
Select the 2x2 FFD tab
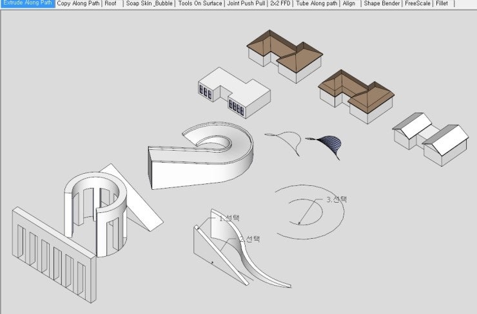point(280,3)
